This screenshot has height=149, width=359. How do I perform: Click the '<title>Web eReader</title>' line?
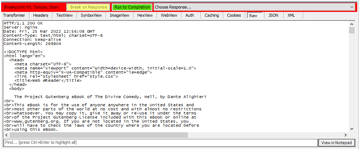pos(48,80)
